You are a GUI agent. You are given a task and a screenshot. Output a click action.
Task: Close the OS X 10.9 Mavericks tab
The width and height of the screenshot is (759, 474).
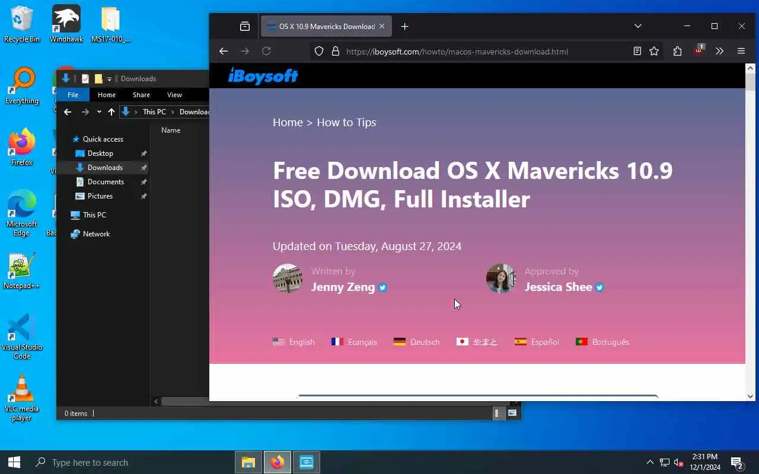click(382, 26)
